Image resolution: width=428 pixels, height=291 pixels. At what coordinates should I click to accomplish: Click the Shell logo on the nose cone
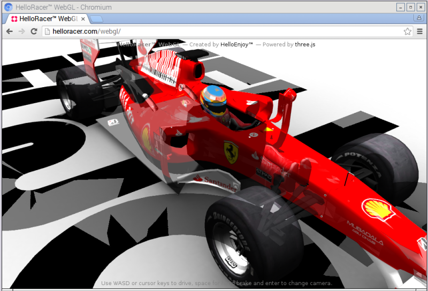tap(378, 209)
